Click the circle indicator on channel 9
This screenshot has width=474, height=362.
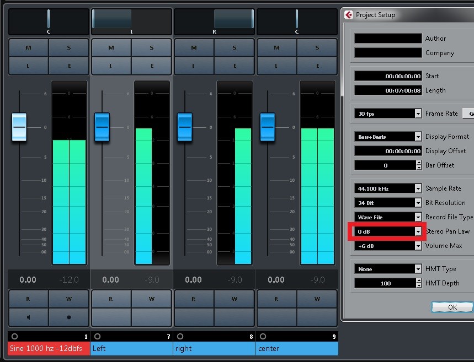263,336
